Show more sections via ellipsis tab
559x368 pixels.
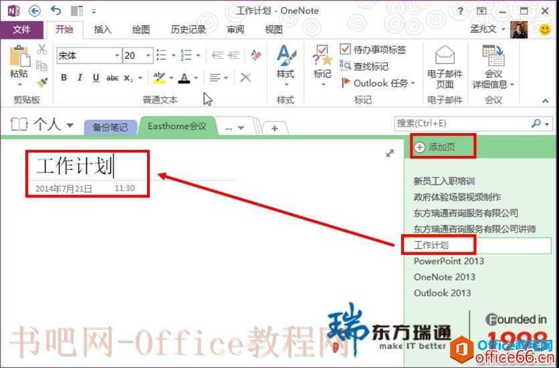tap(235, 127)
